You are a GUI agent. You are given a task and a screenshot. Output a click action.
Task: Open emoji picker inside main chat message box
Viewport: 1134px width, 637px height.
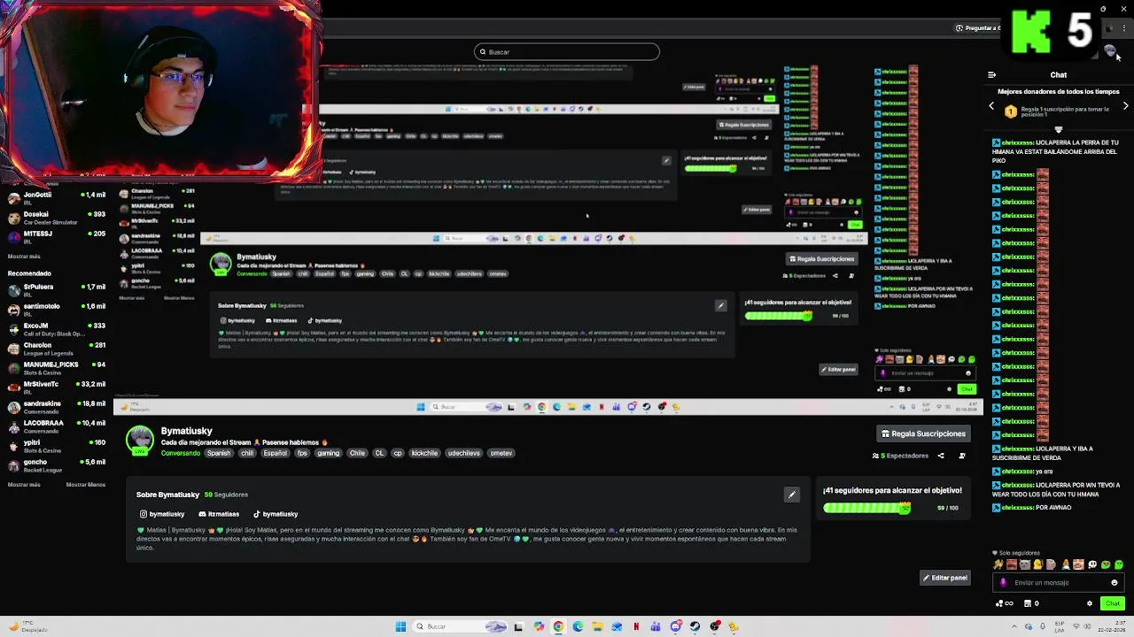[1115, 582]
